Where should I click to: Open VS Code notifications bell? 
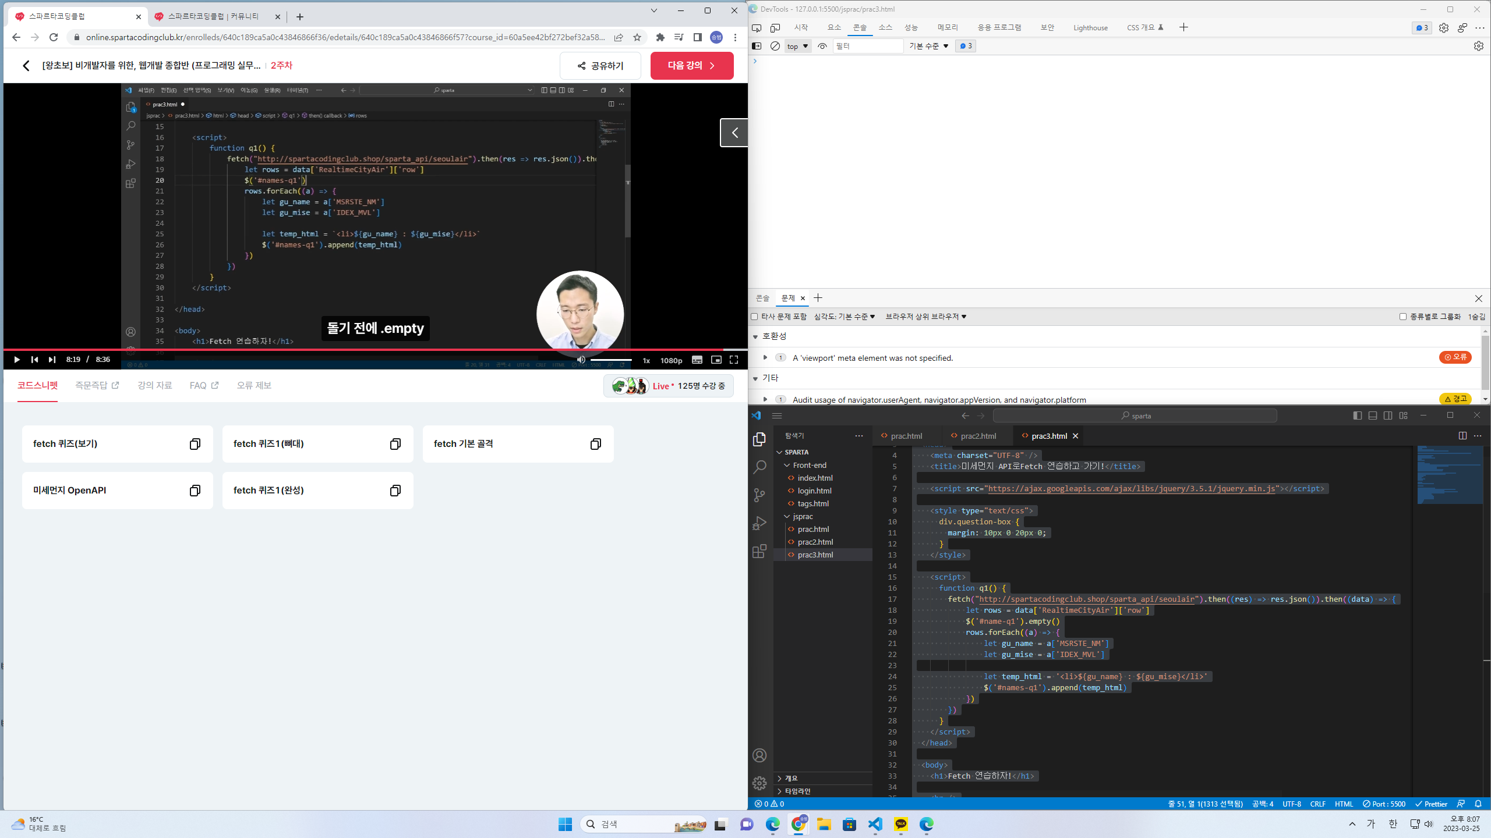tap(1478, 804)
